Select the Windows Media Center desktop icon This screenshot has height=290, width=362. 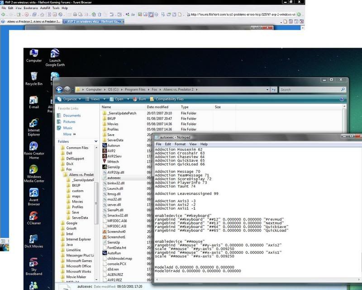coord(34,174)
